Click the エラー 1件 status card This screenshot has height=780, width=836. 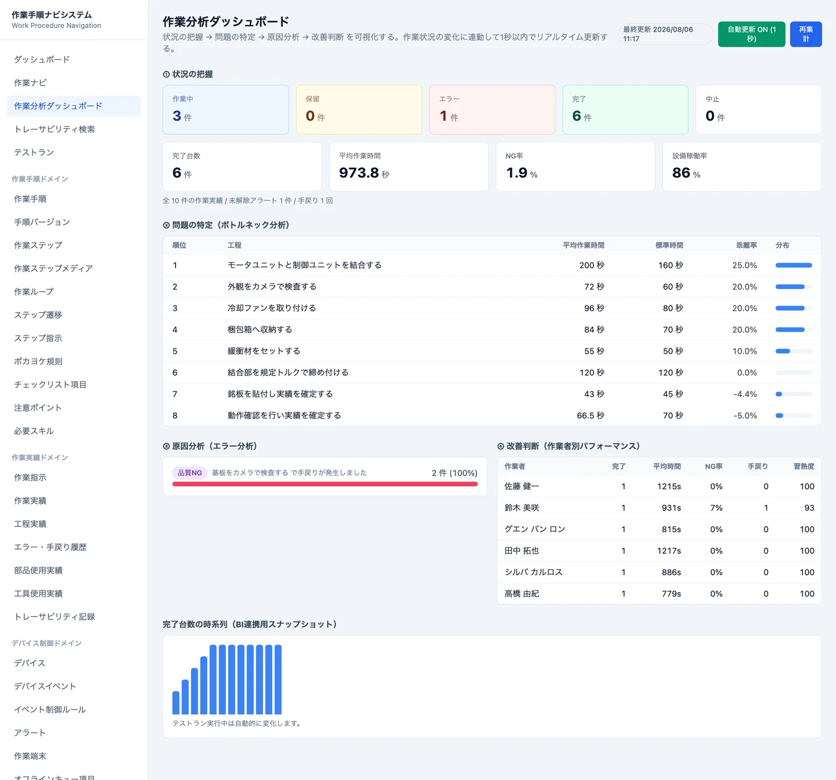pos(492,110)
